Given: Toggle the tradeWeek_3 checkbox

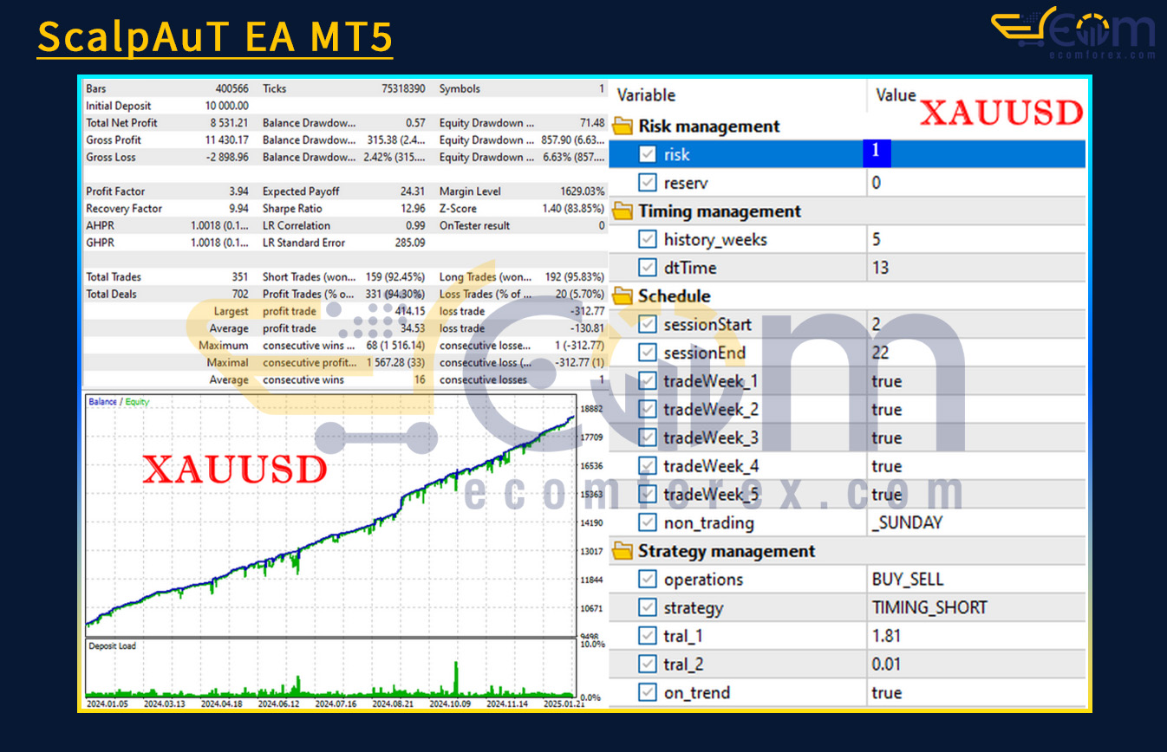Looking at the screenshot, I should (648, 438).
